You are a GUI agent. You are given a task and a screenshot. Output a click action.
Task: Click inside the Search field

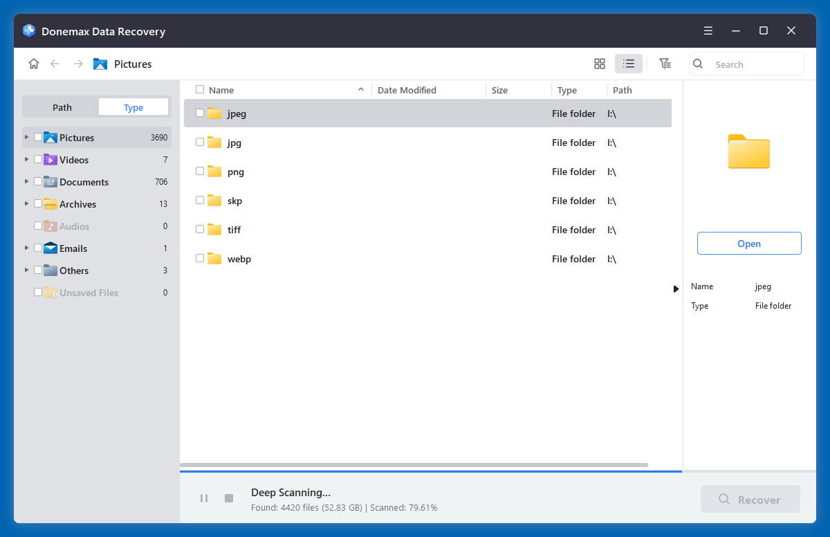[747, 64]
